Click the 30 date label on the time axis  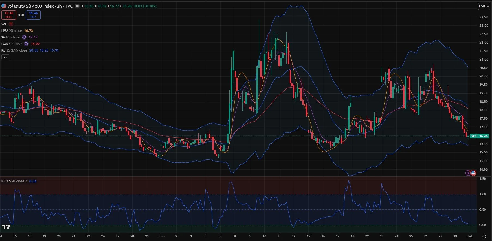click(455, 236)
